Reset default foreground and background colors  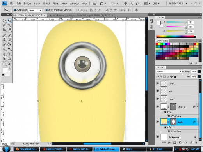[x=3, y=75]
